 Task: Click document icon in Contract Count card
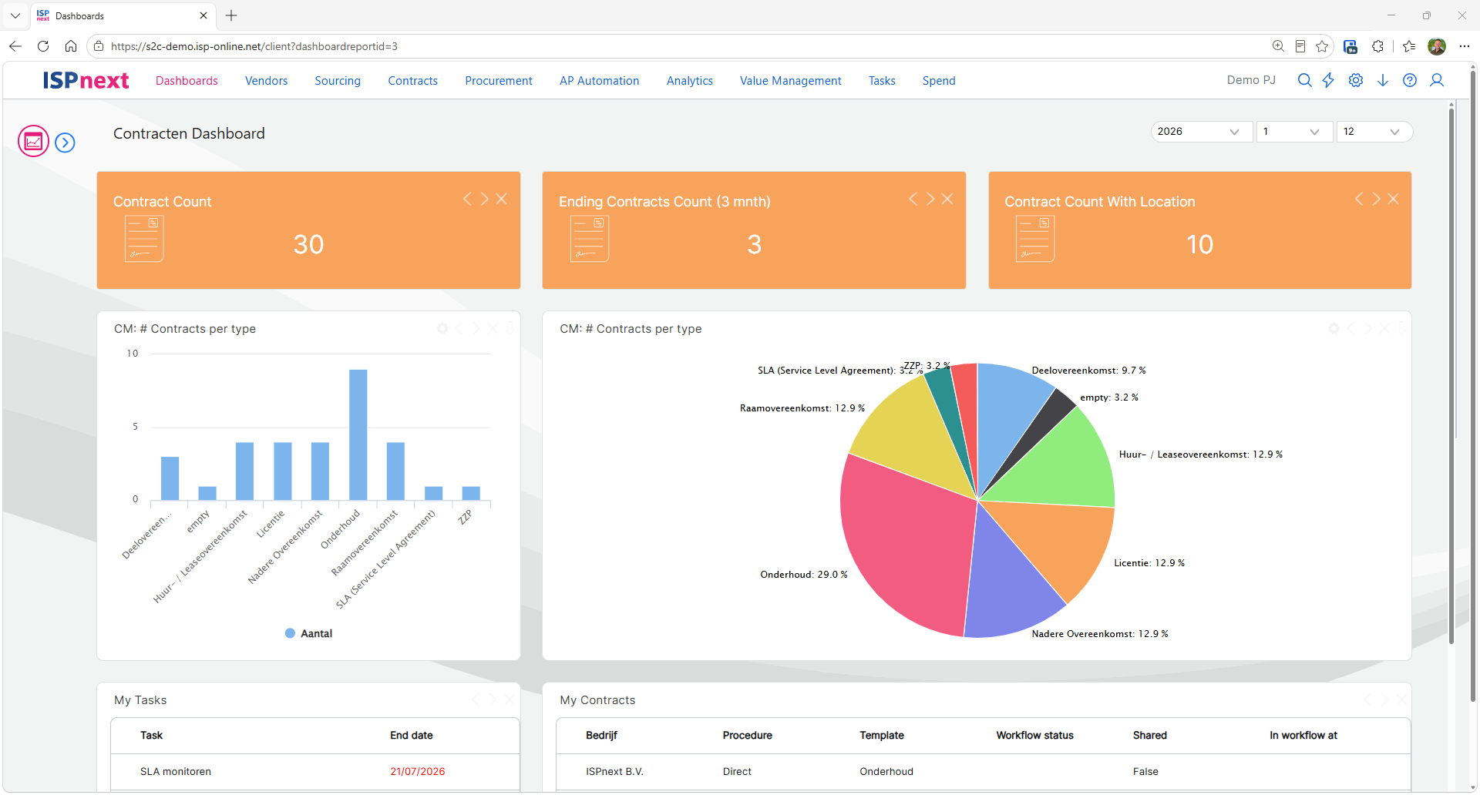click(144, 239)
